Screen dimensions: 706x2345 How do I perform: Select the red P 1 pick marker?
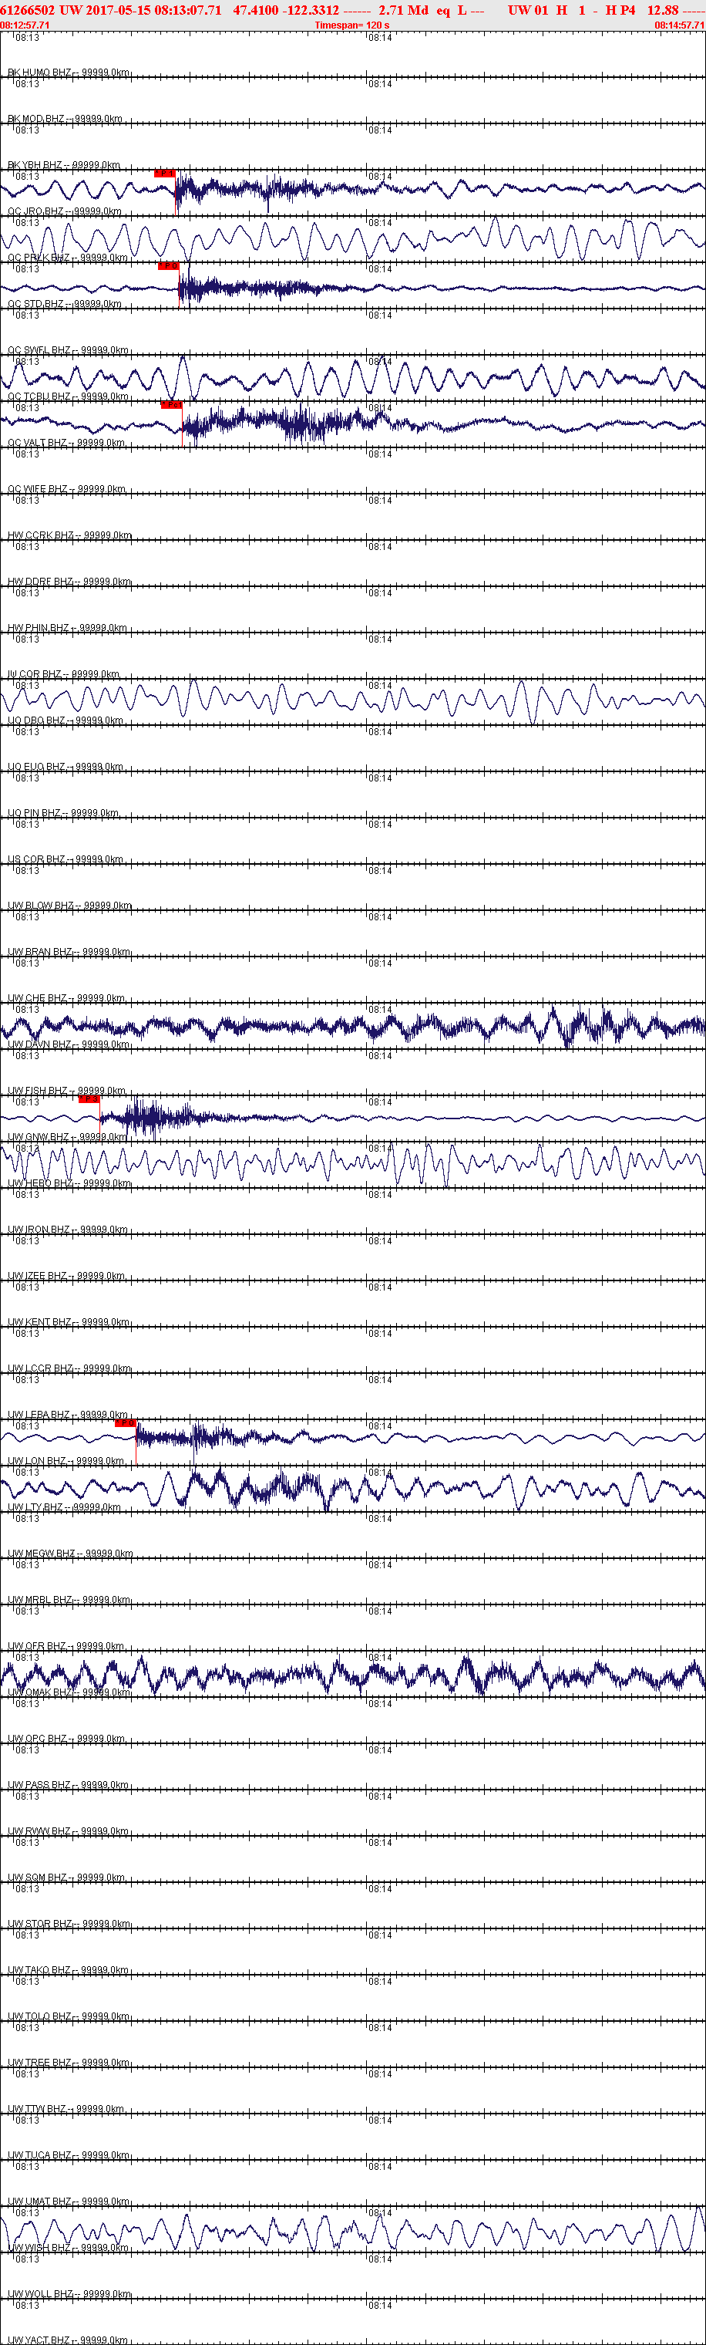(165, 173)
